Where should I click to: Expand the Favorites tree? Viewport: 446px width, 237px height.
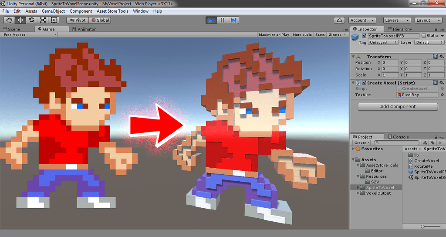point(353,149)
